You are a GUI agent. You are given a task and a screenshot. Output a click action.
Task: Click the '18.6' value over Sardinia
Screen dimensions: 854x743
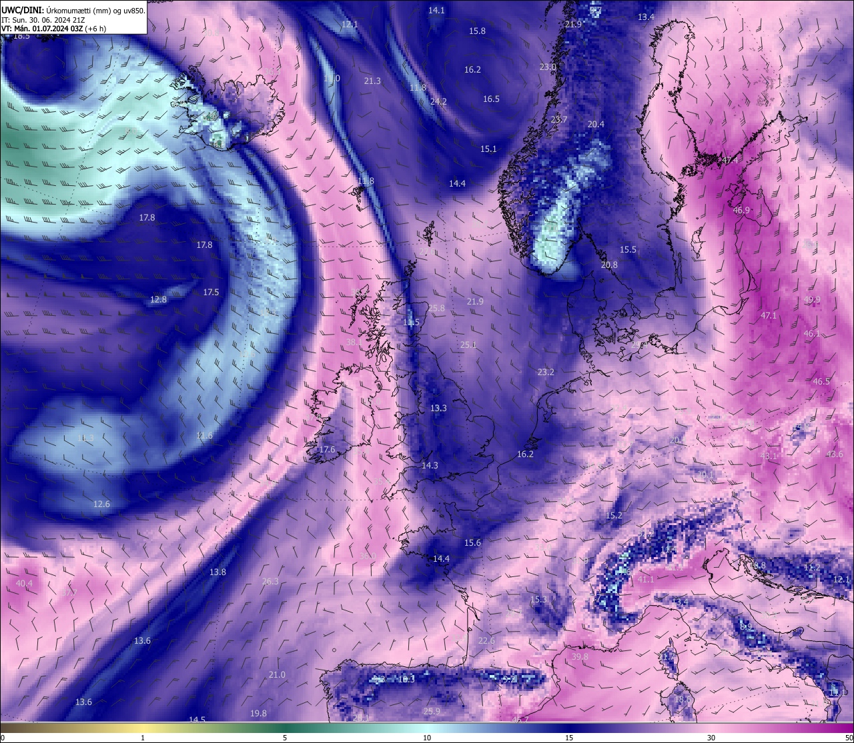click(683, 700)
